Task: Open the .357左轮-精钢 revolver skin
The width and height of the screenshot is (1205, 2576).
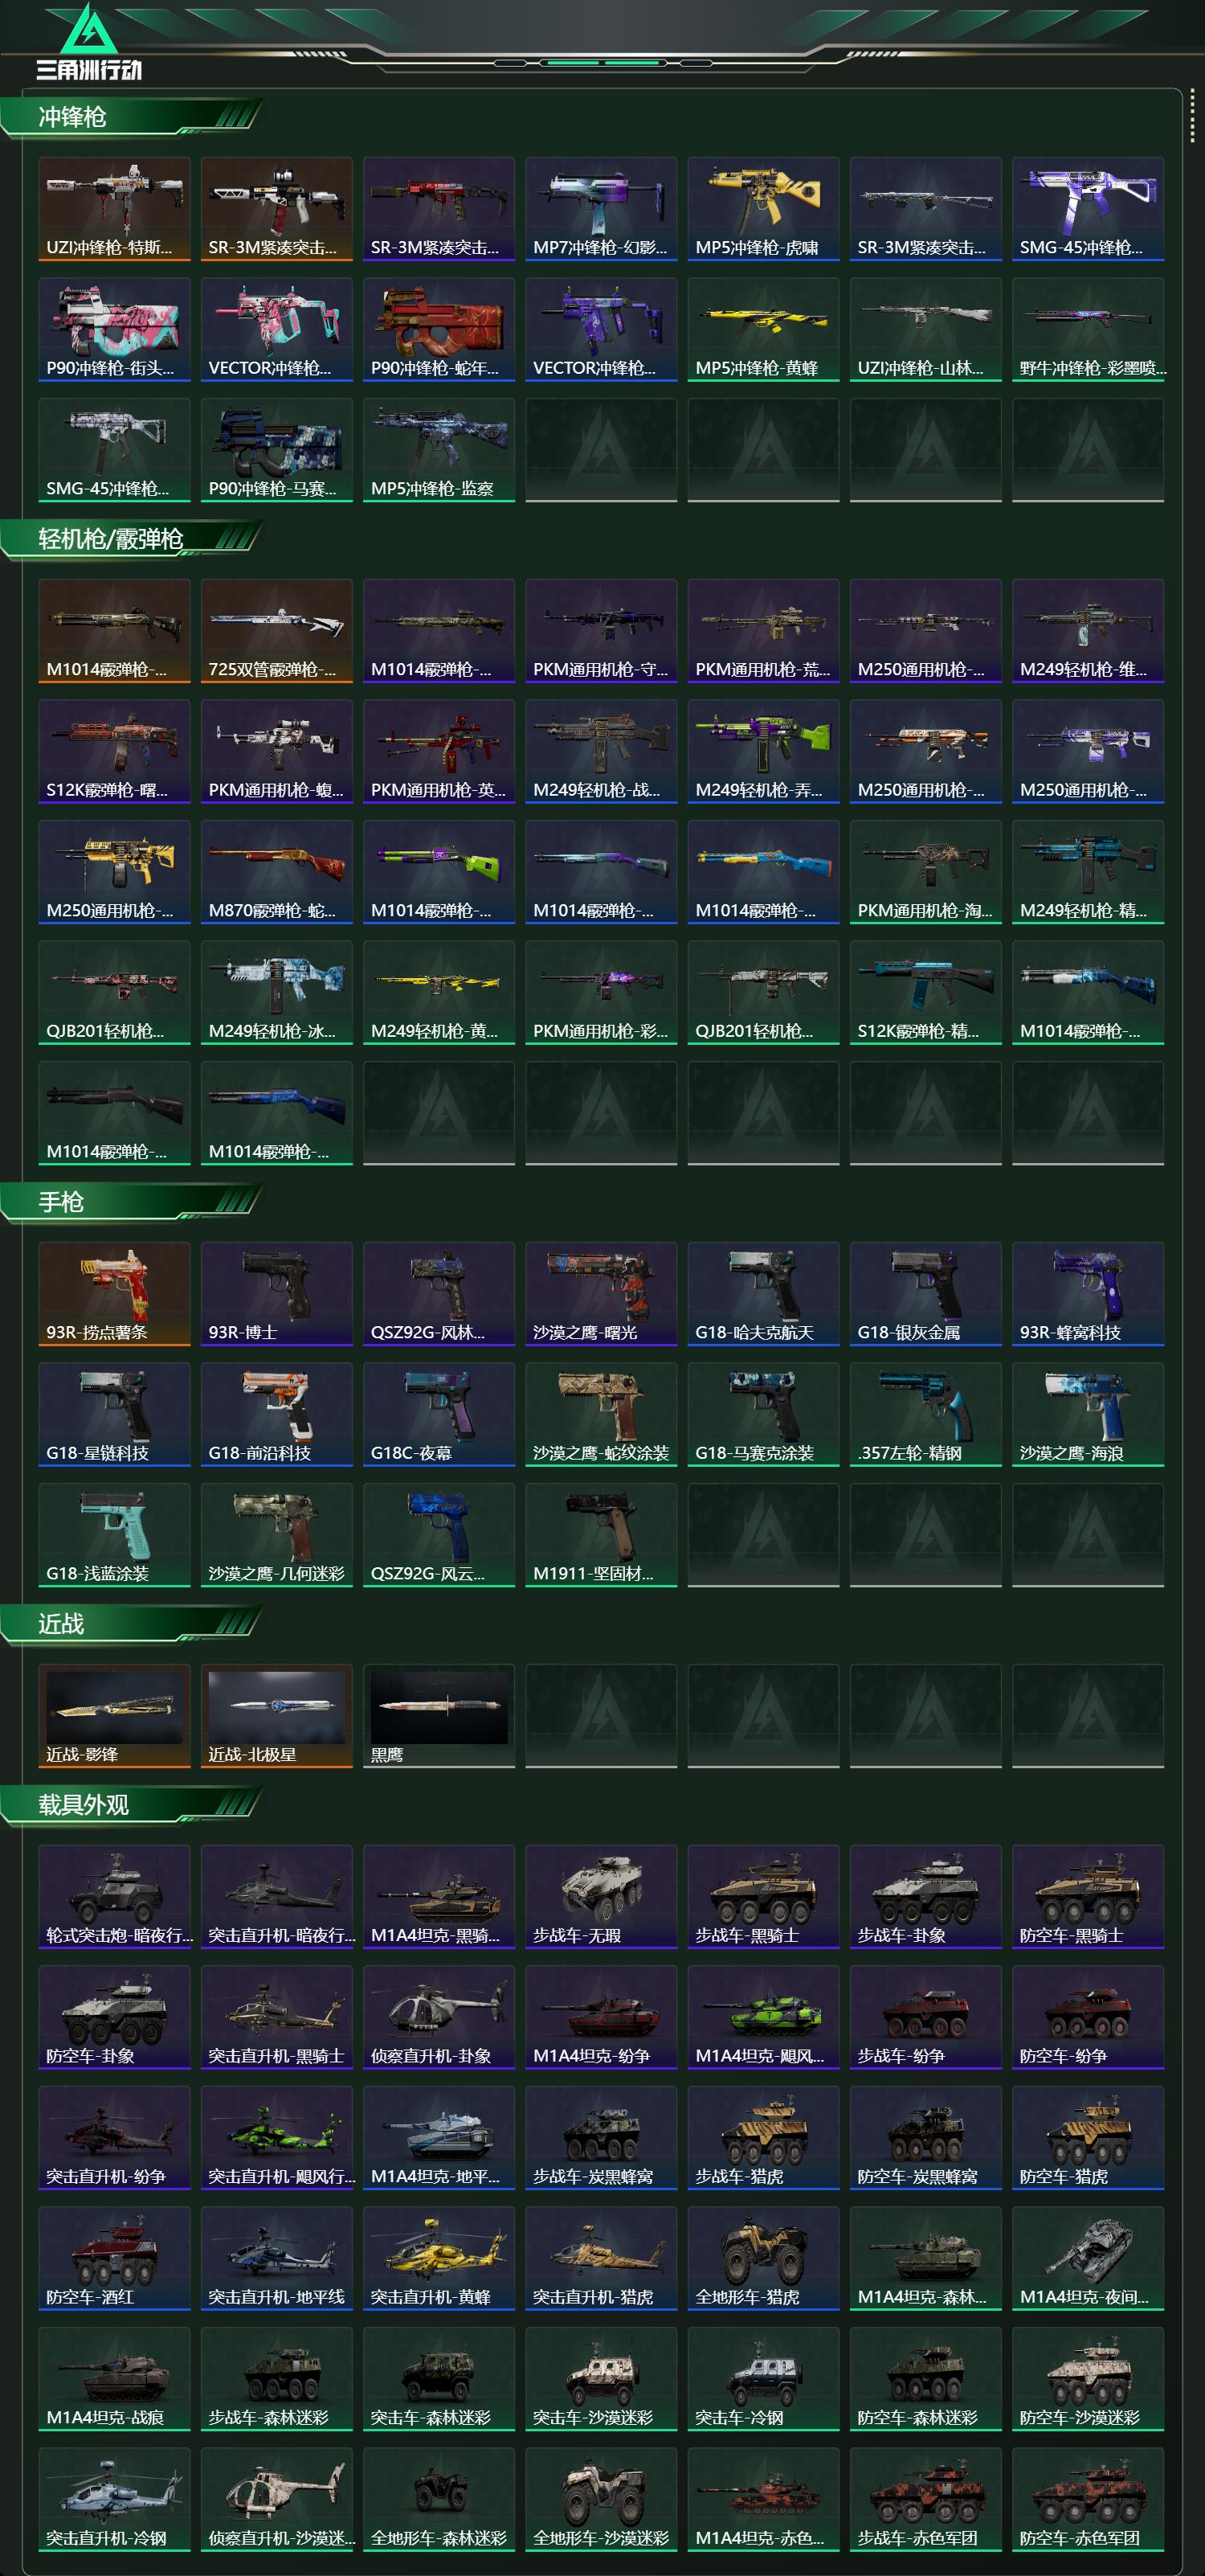Action: (925, 1414)
